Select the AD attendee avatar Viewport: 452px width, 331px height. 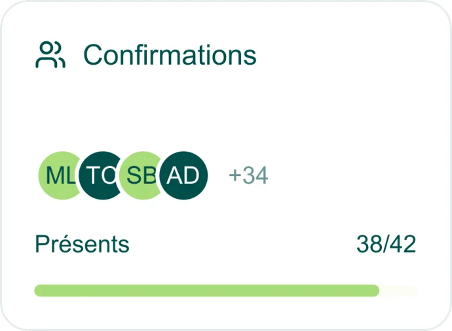183,175
